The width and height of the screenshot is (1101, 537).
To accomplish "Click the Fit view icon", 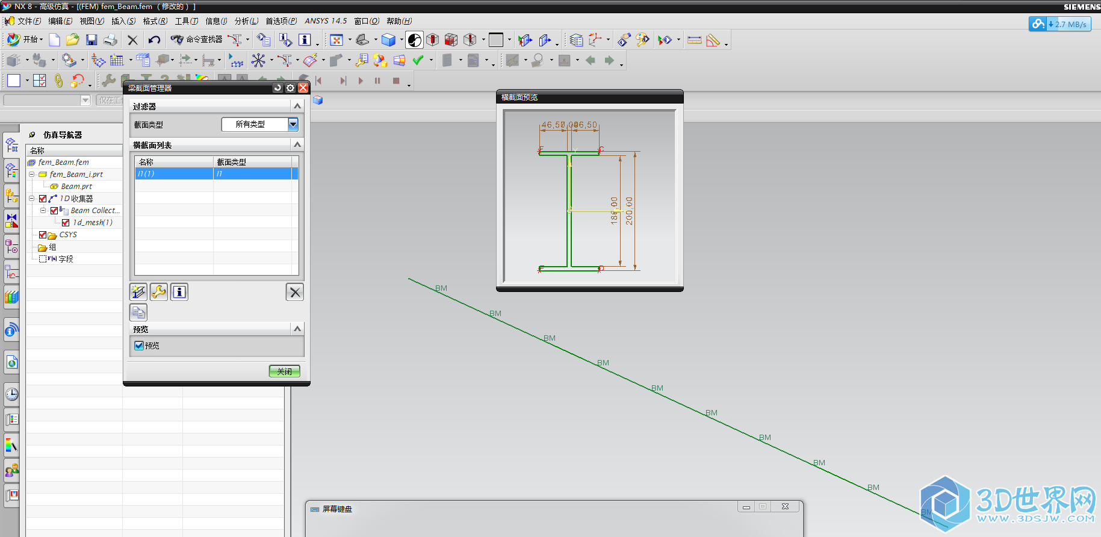I will coord(337,40).
